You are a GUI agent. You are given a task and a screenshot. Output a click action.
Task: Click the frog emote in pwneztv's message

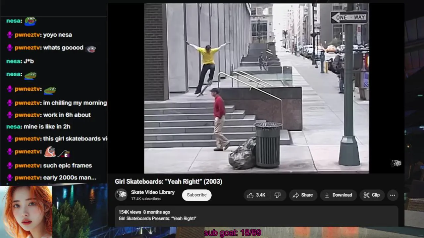tap(50, 90)
